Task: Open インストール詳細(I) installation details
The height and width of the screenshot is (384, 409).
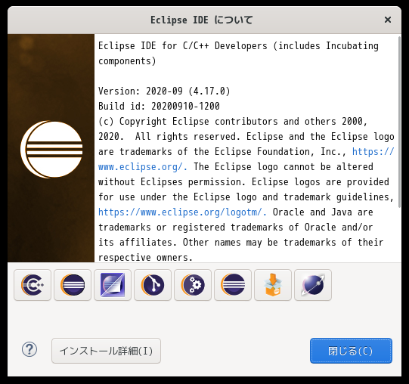Action: 106,351
